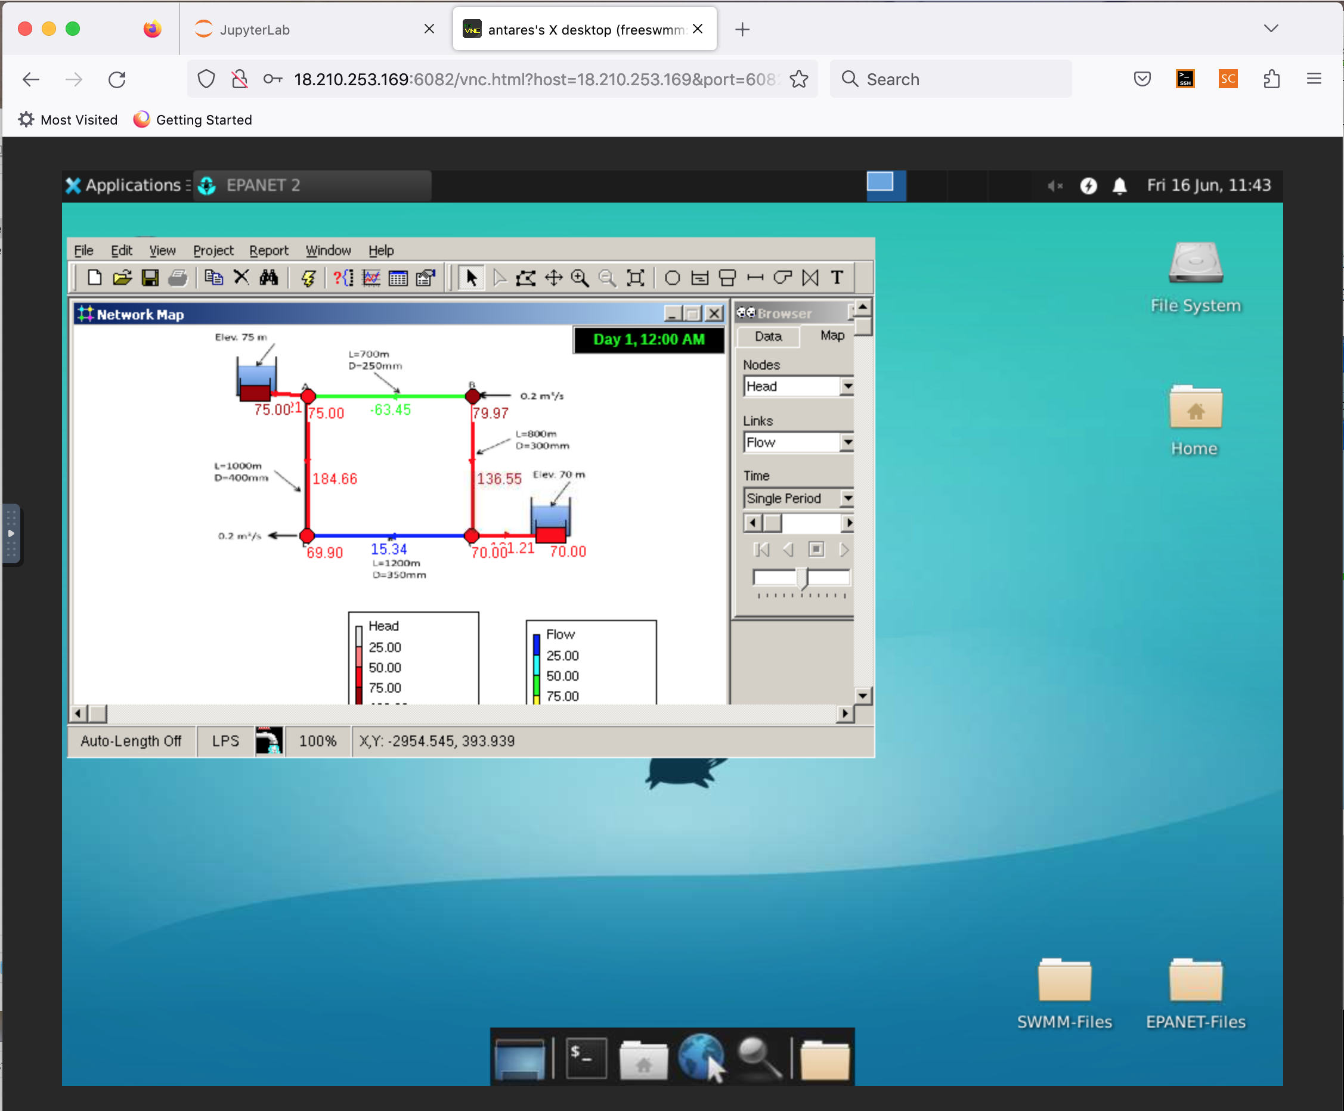Screen dimensions: 1344x1111
Task: Open a project file with toolbar icon
Action: [x=122, y=278]
